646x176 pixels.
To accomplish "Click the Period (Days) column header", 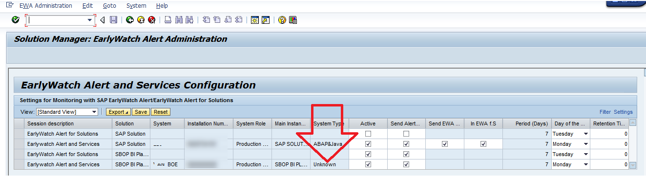I will [x=527, y=123].
